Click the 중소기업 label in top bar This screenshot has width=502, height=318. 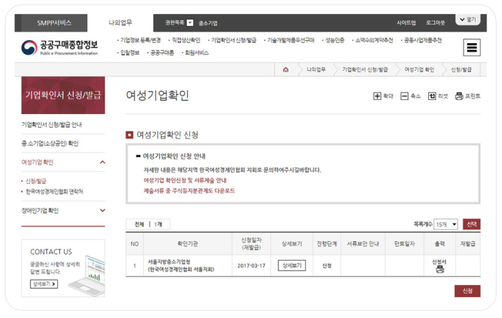tap(208, 23)
